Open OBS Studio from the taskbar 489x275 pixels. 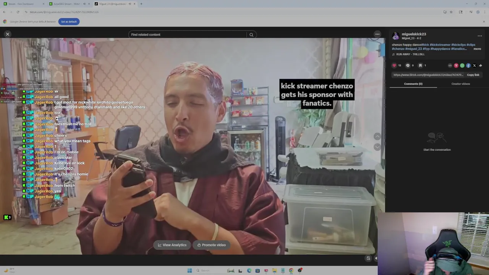coord(300,270)
